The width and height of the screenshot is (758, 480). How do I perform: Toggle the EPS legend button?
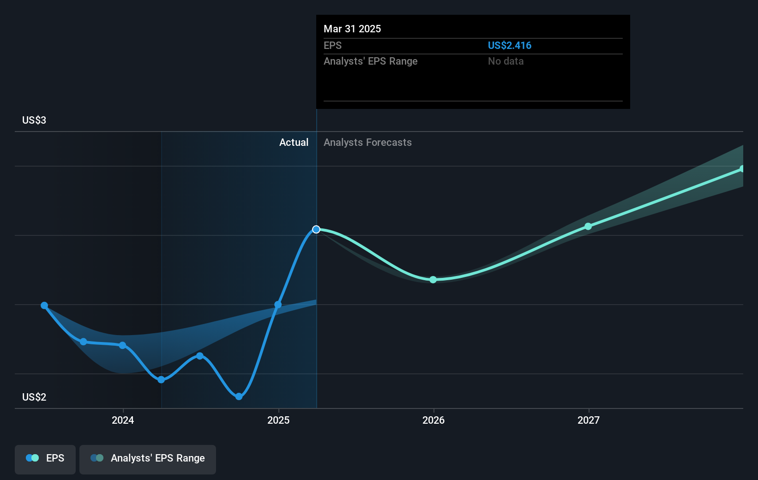(45, 459)
